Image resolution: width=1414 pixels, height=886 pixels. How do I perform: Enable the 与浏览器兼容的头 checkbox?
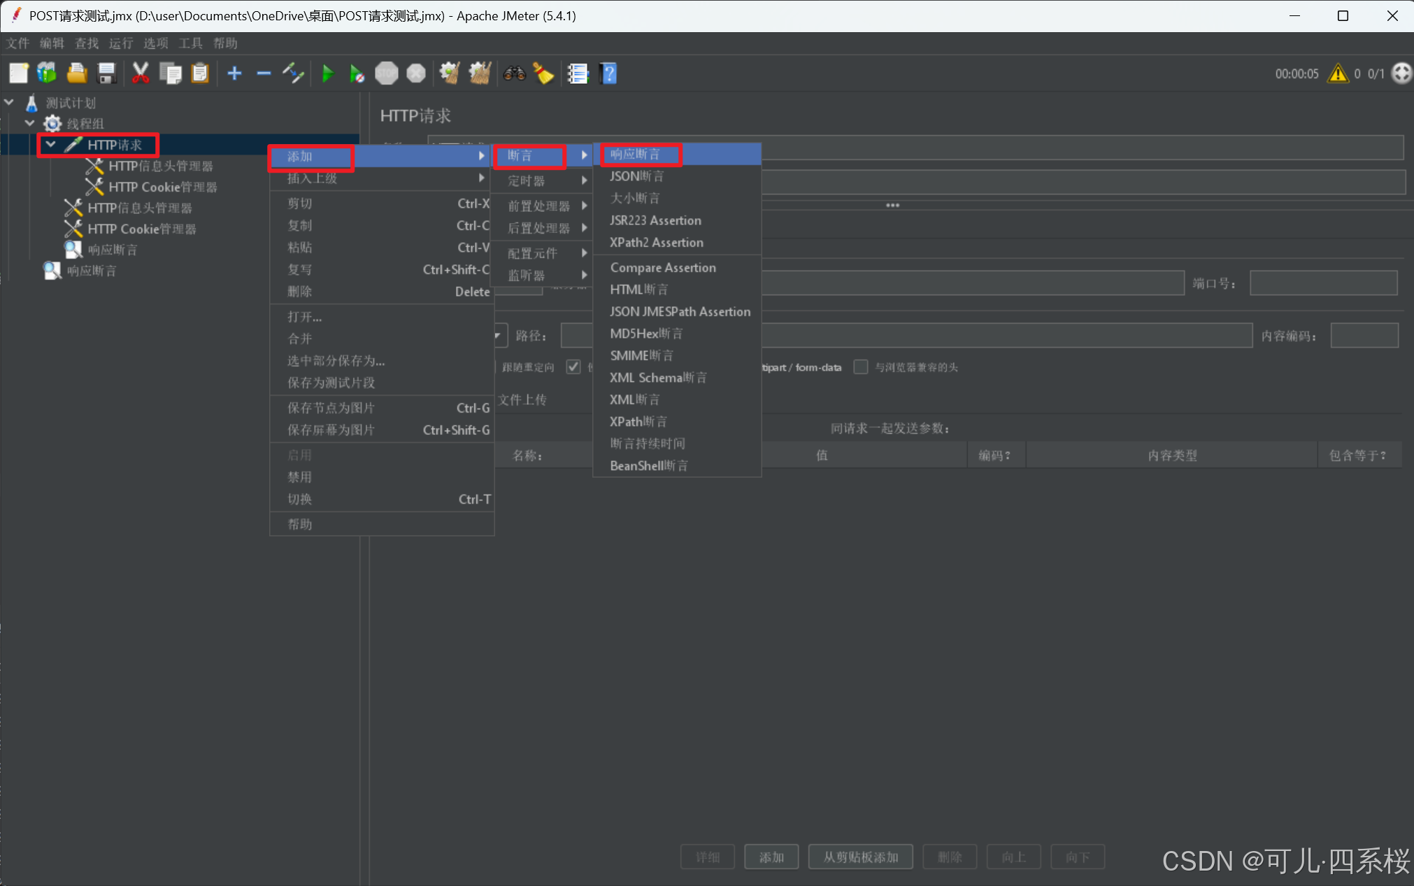[861, 367]
